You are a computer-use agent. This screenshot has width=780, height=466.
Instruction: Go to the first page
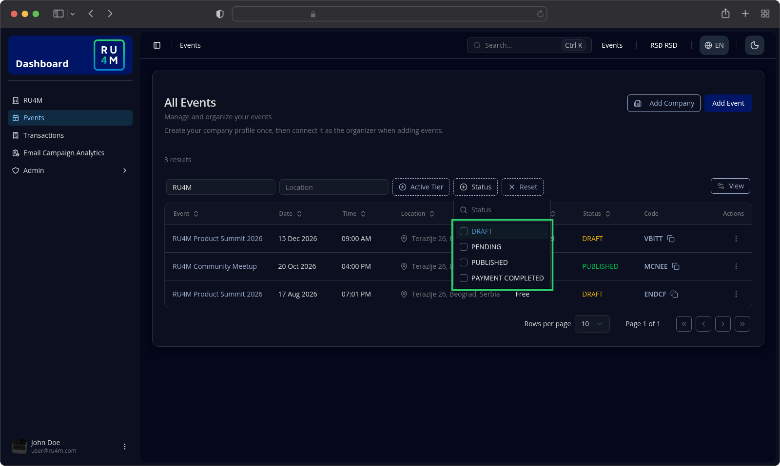pos(684,324)
